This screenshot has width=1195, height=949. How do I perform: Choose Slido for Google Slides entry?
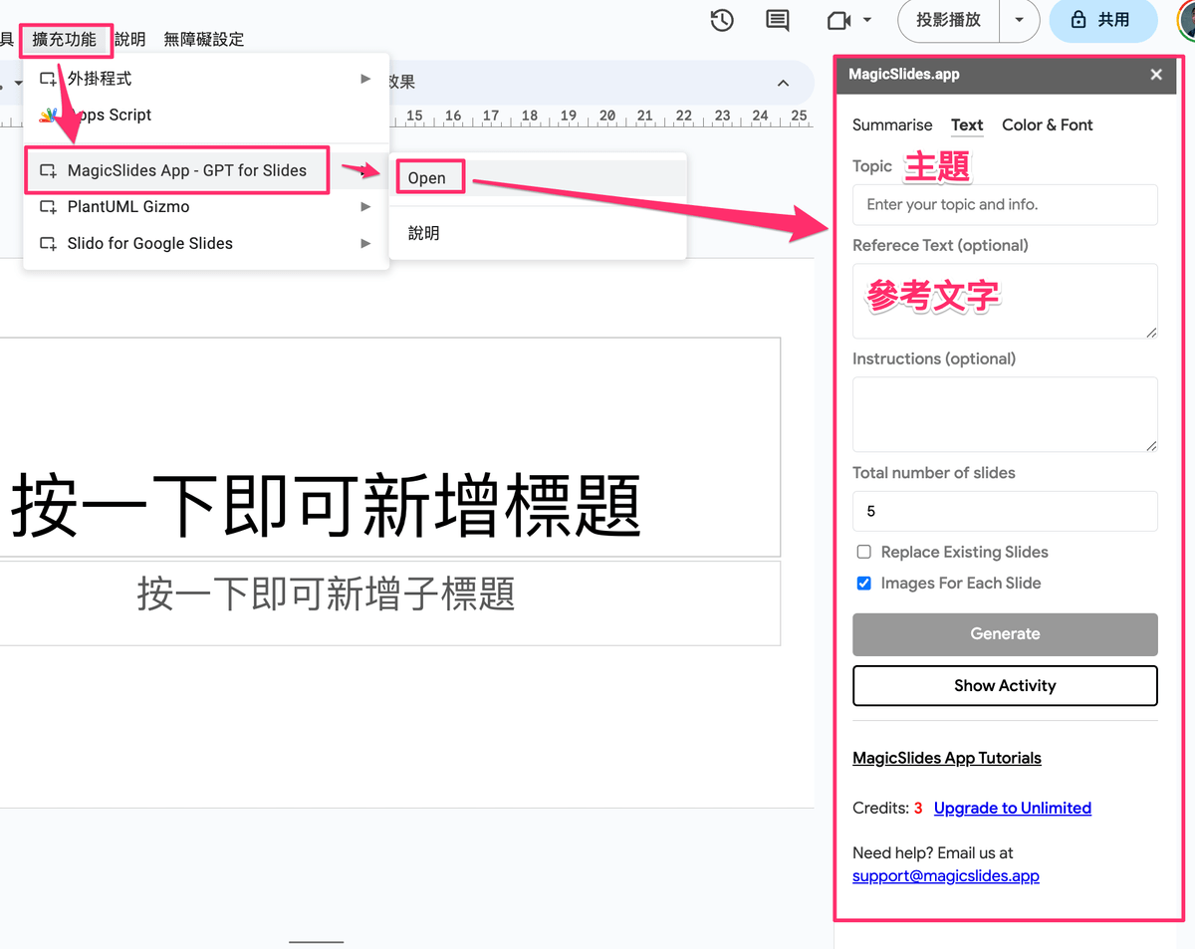coord(206,243)
